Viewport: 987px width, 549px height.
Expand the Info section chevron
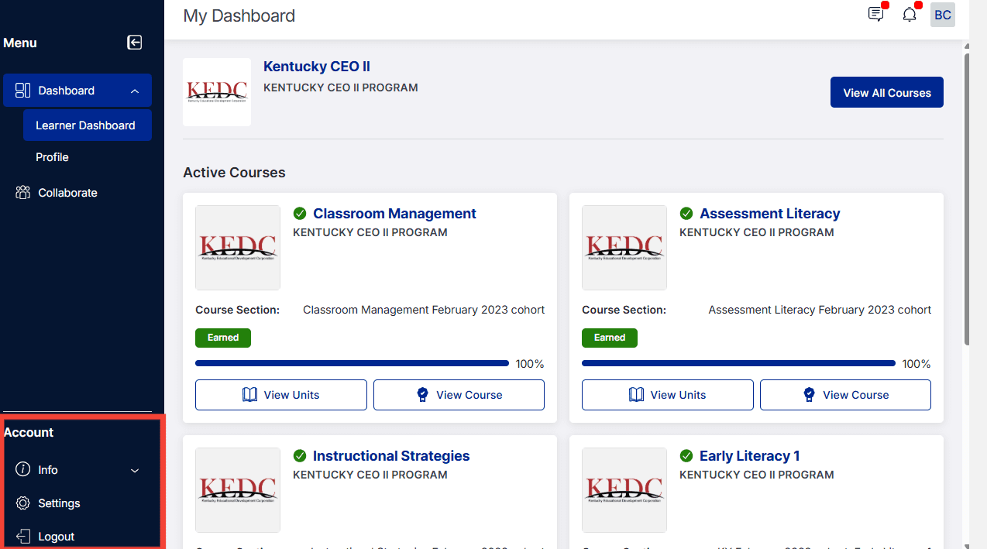135,470
